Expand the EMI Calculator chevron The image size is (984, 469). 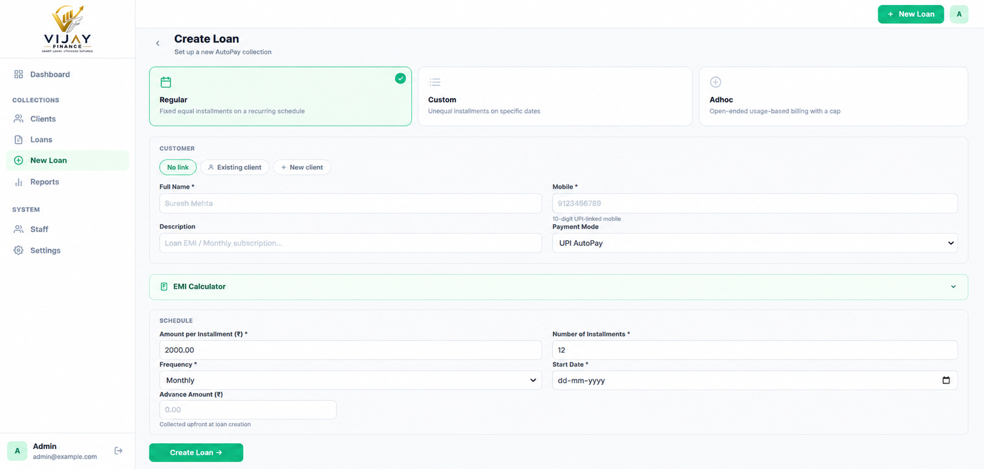953,286
